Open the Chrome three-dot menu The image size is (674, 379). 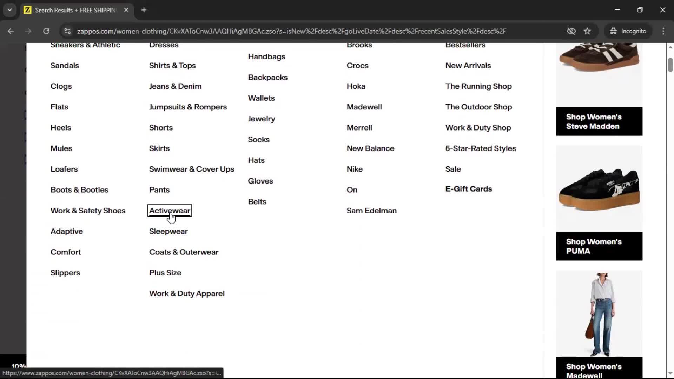point(663,31)
